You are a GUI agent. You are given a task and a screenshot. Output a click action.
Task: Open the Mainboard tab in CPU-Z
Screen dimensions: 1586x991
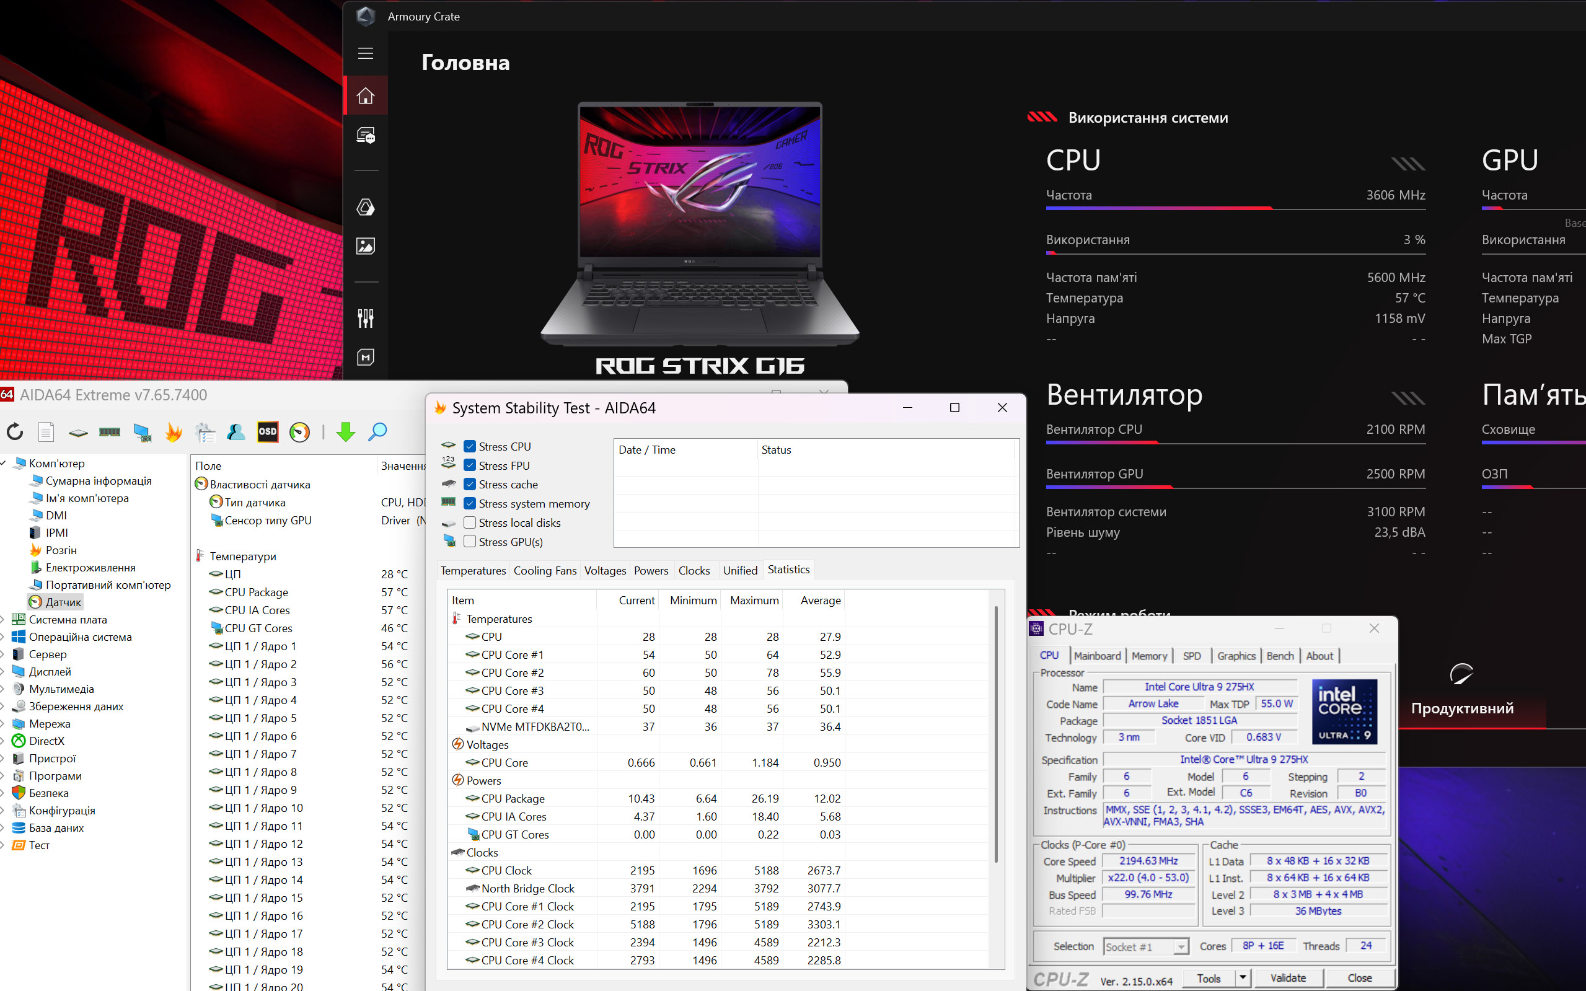tap(1097, 656)
